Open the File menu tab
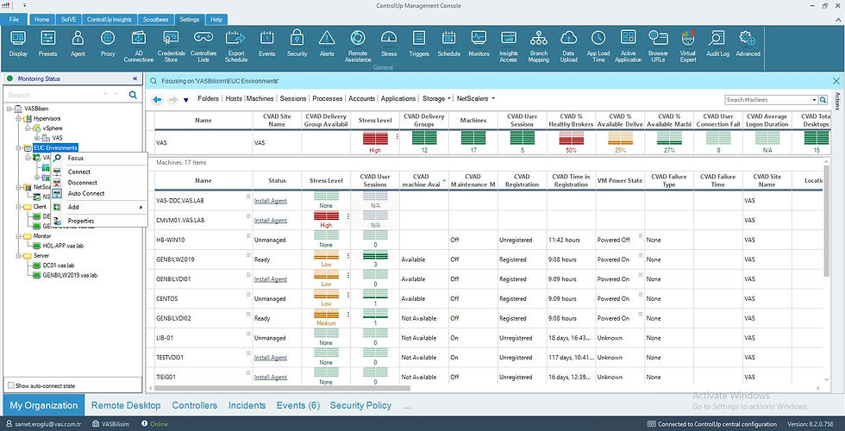Image resolution: width=845 pixels, height=431 pixels. [14, 19]
